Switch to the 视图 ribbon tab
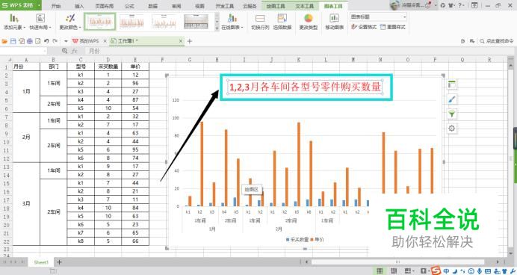 click(x=199, y=6)
